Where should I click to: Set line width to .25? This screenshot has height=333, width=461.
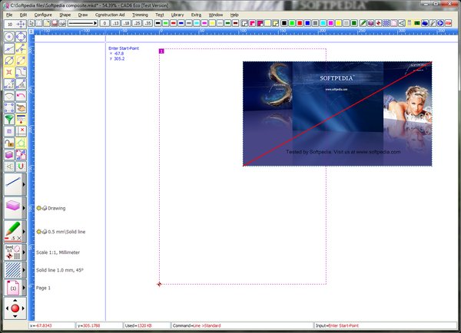pyautogui.click(x=137, y=23)
